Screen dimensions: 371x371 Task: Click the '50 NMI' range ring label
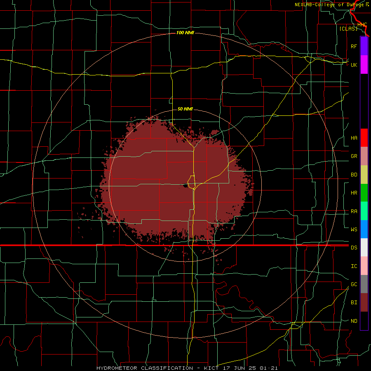coord(185,109)
